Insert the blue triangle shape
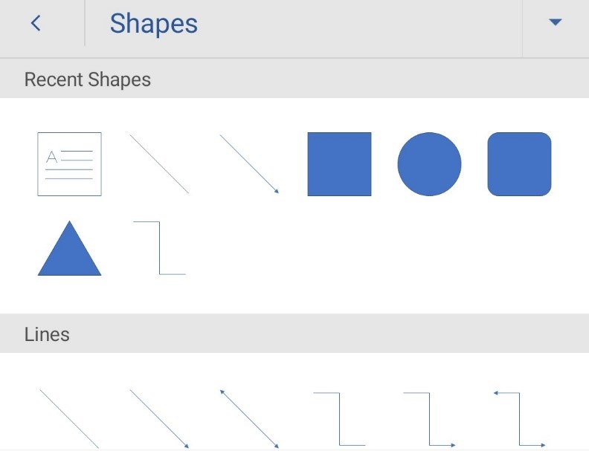The width and height of the screenshot is (589, 451). [x=69, y=248]
